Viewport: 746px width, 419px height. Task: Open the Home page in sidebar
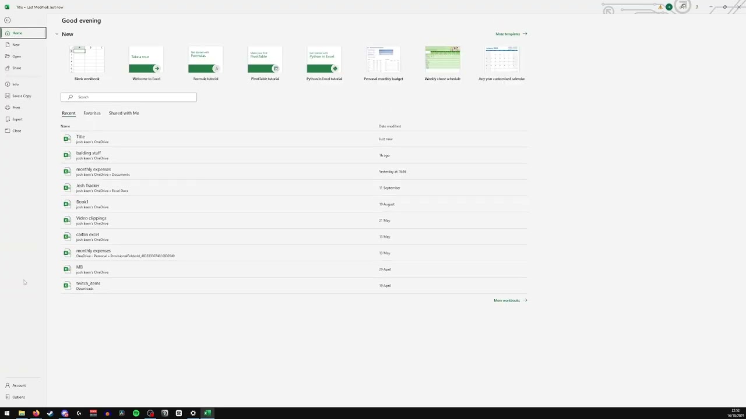coord(23,33)
